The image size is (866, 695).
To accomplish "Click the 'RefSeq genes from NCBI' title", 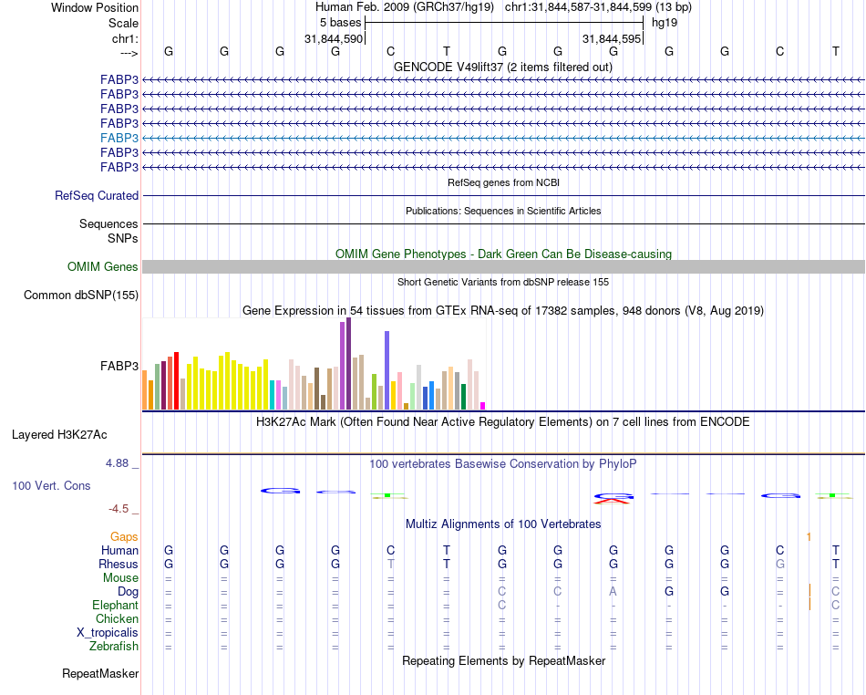I will [504, 182].
